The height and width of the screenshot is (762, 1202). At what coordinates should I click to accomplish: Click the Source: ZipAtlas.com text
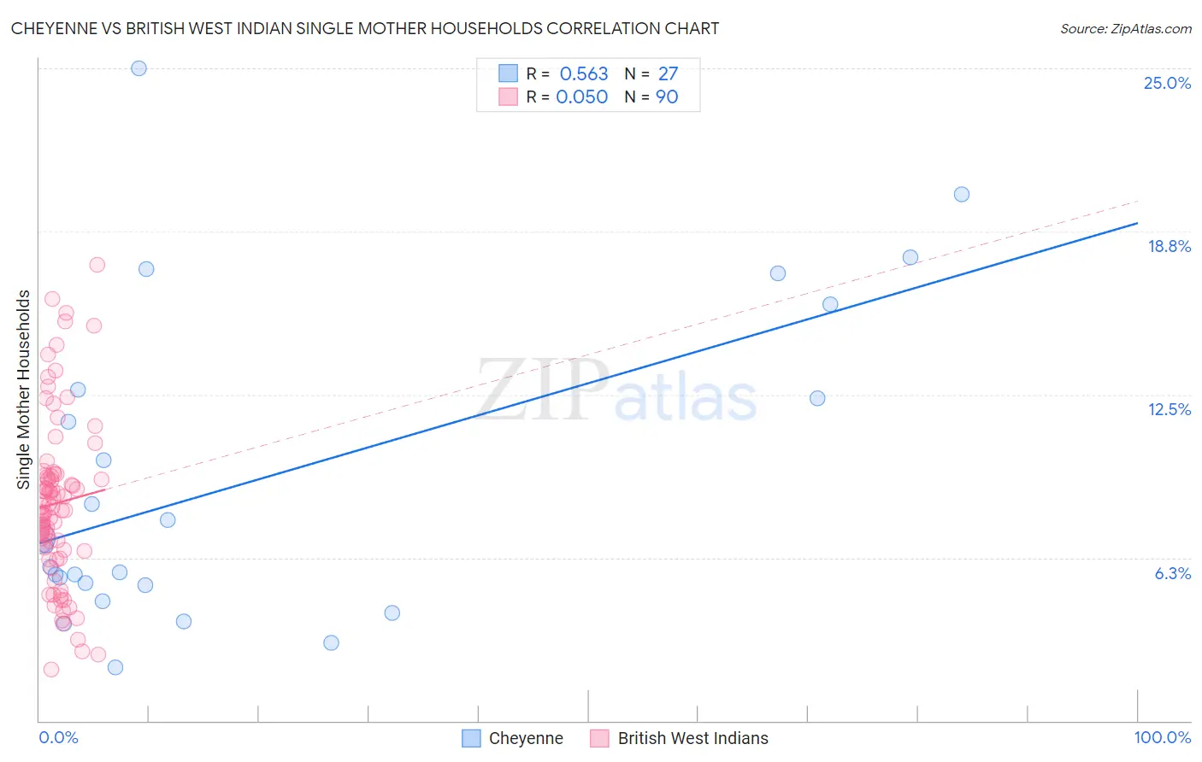[1126, 28]
